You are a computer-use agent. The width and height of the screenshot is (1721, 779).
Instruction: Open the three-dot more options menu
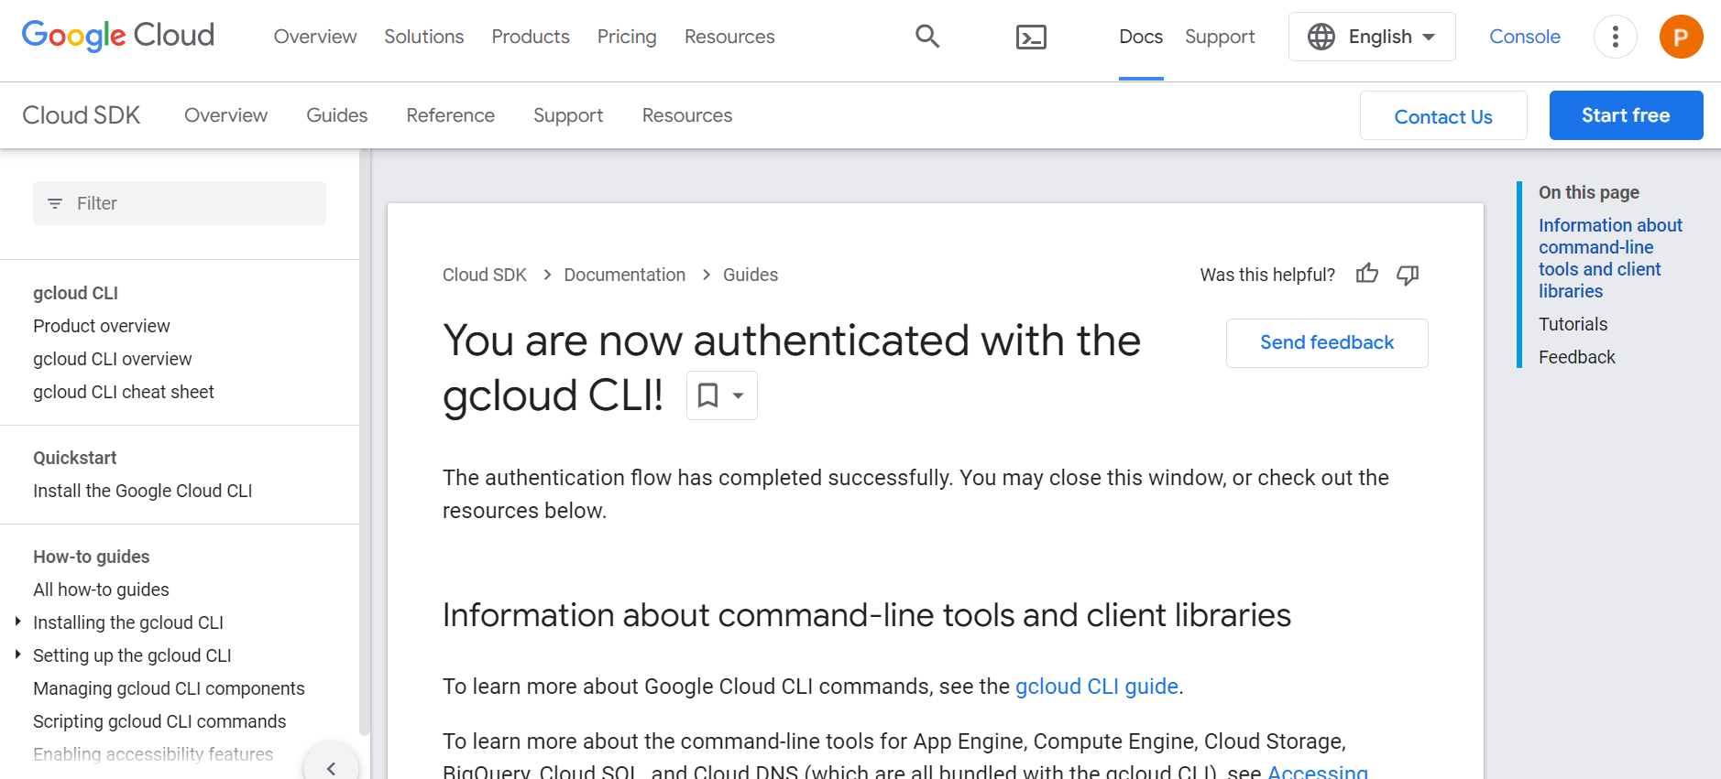point(1615,37)
